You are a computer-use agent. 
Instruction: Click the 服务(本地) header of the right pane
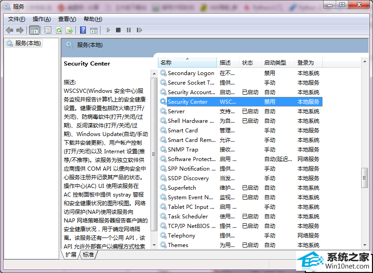click(90, 45)
